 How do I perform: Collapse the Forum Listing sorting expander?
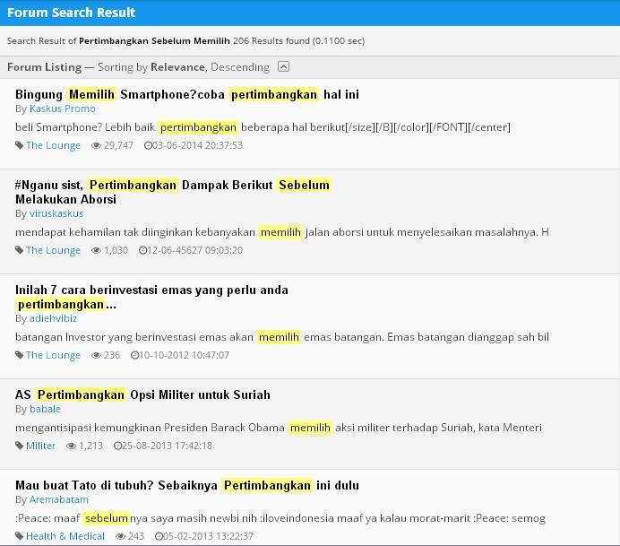coord(283,66)
